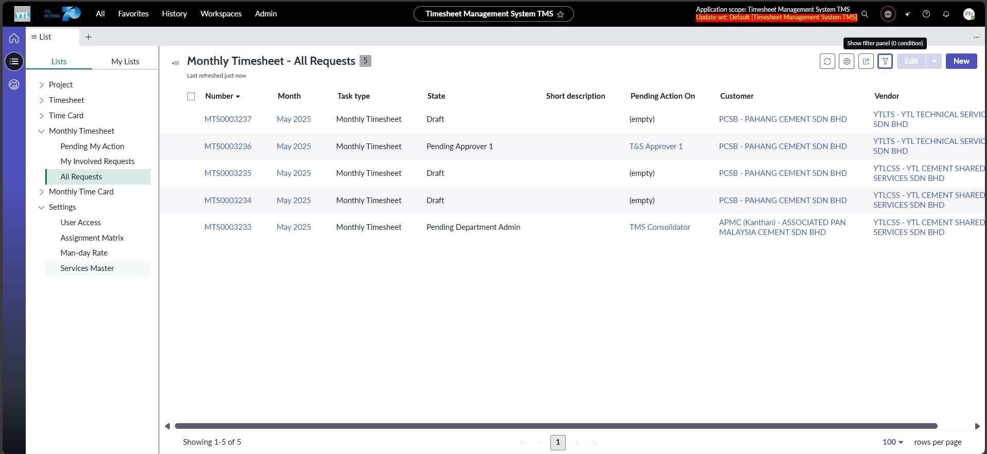Open global search magnifier icon
This screenshot has height=454, width=987.
[x=865, y=14]
